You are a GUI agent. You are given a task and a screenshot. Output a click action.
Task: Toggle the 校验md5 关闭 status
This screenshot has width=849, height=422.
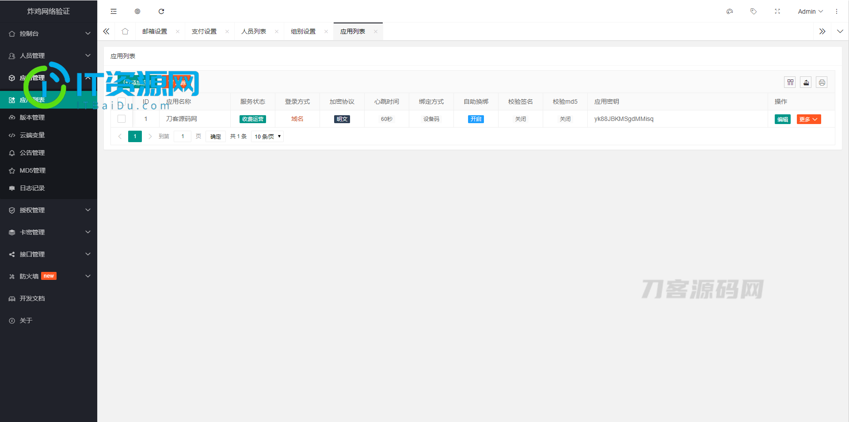click(x=565, y=119)
